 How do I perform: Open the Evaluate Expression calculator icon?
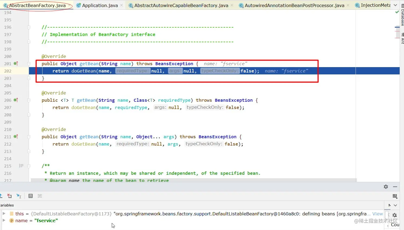pos(31,196)
